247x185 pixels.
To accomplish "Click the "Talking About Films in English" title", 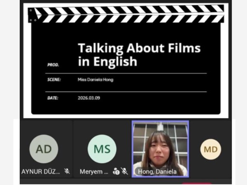I will coord(139,55).
